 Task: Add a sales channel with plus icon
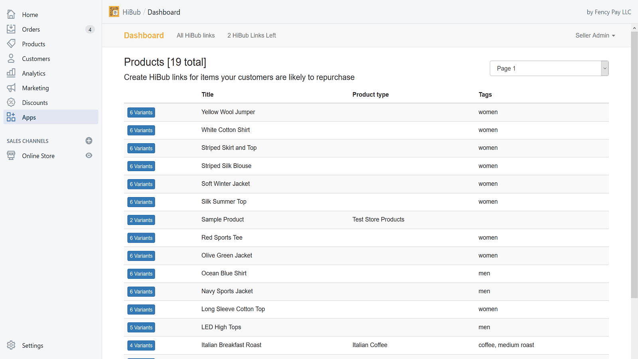click(89, 141)
